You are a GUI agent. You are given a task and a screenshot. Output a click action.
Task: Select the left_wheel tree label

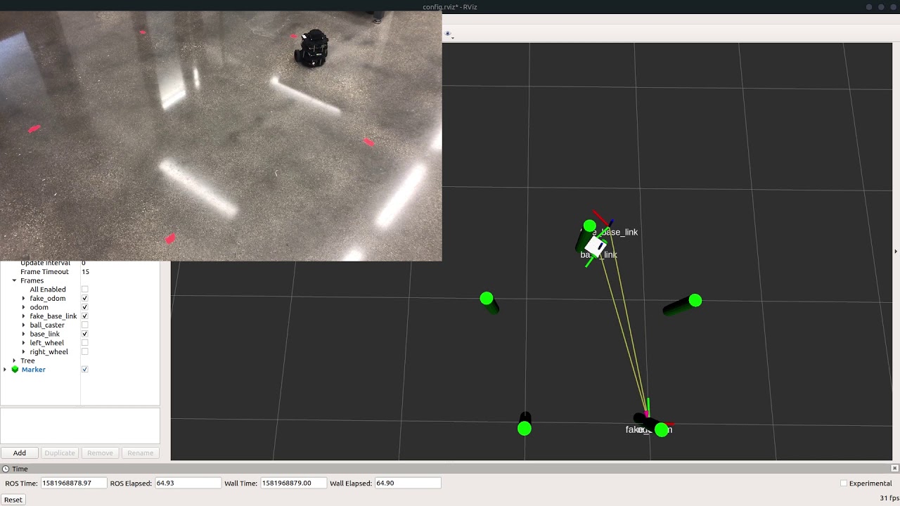point(46,343)
